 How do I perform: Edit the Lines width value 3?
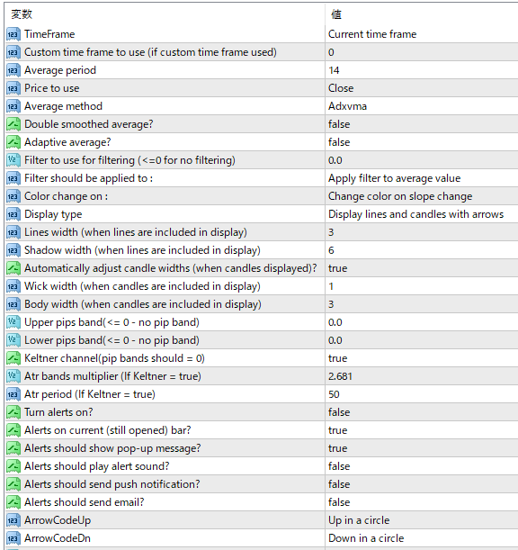coord(422,232)
